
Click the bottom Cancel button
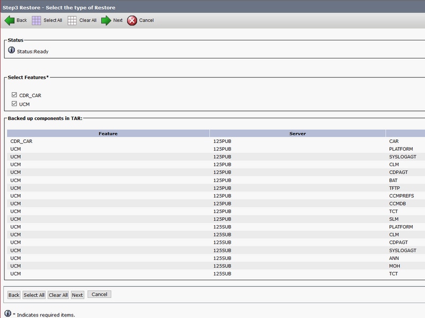coord(99,295)
